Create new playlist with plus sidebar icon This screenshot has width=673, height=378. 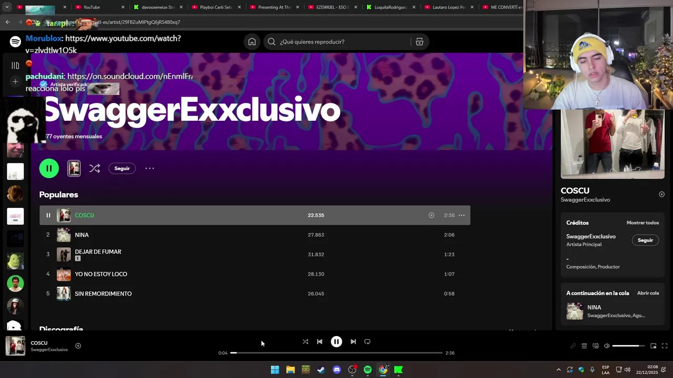(15, 81)
